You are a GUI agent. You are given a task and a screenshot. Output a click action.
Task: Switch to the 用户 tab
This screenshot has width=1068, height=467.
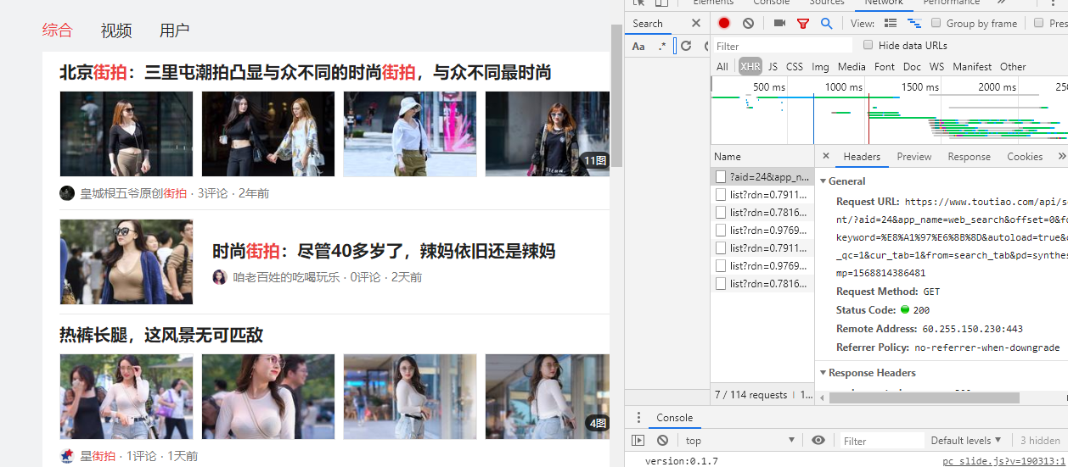point(174,31)
